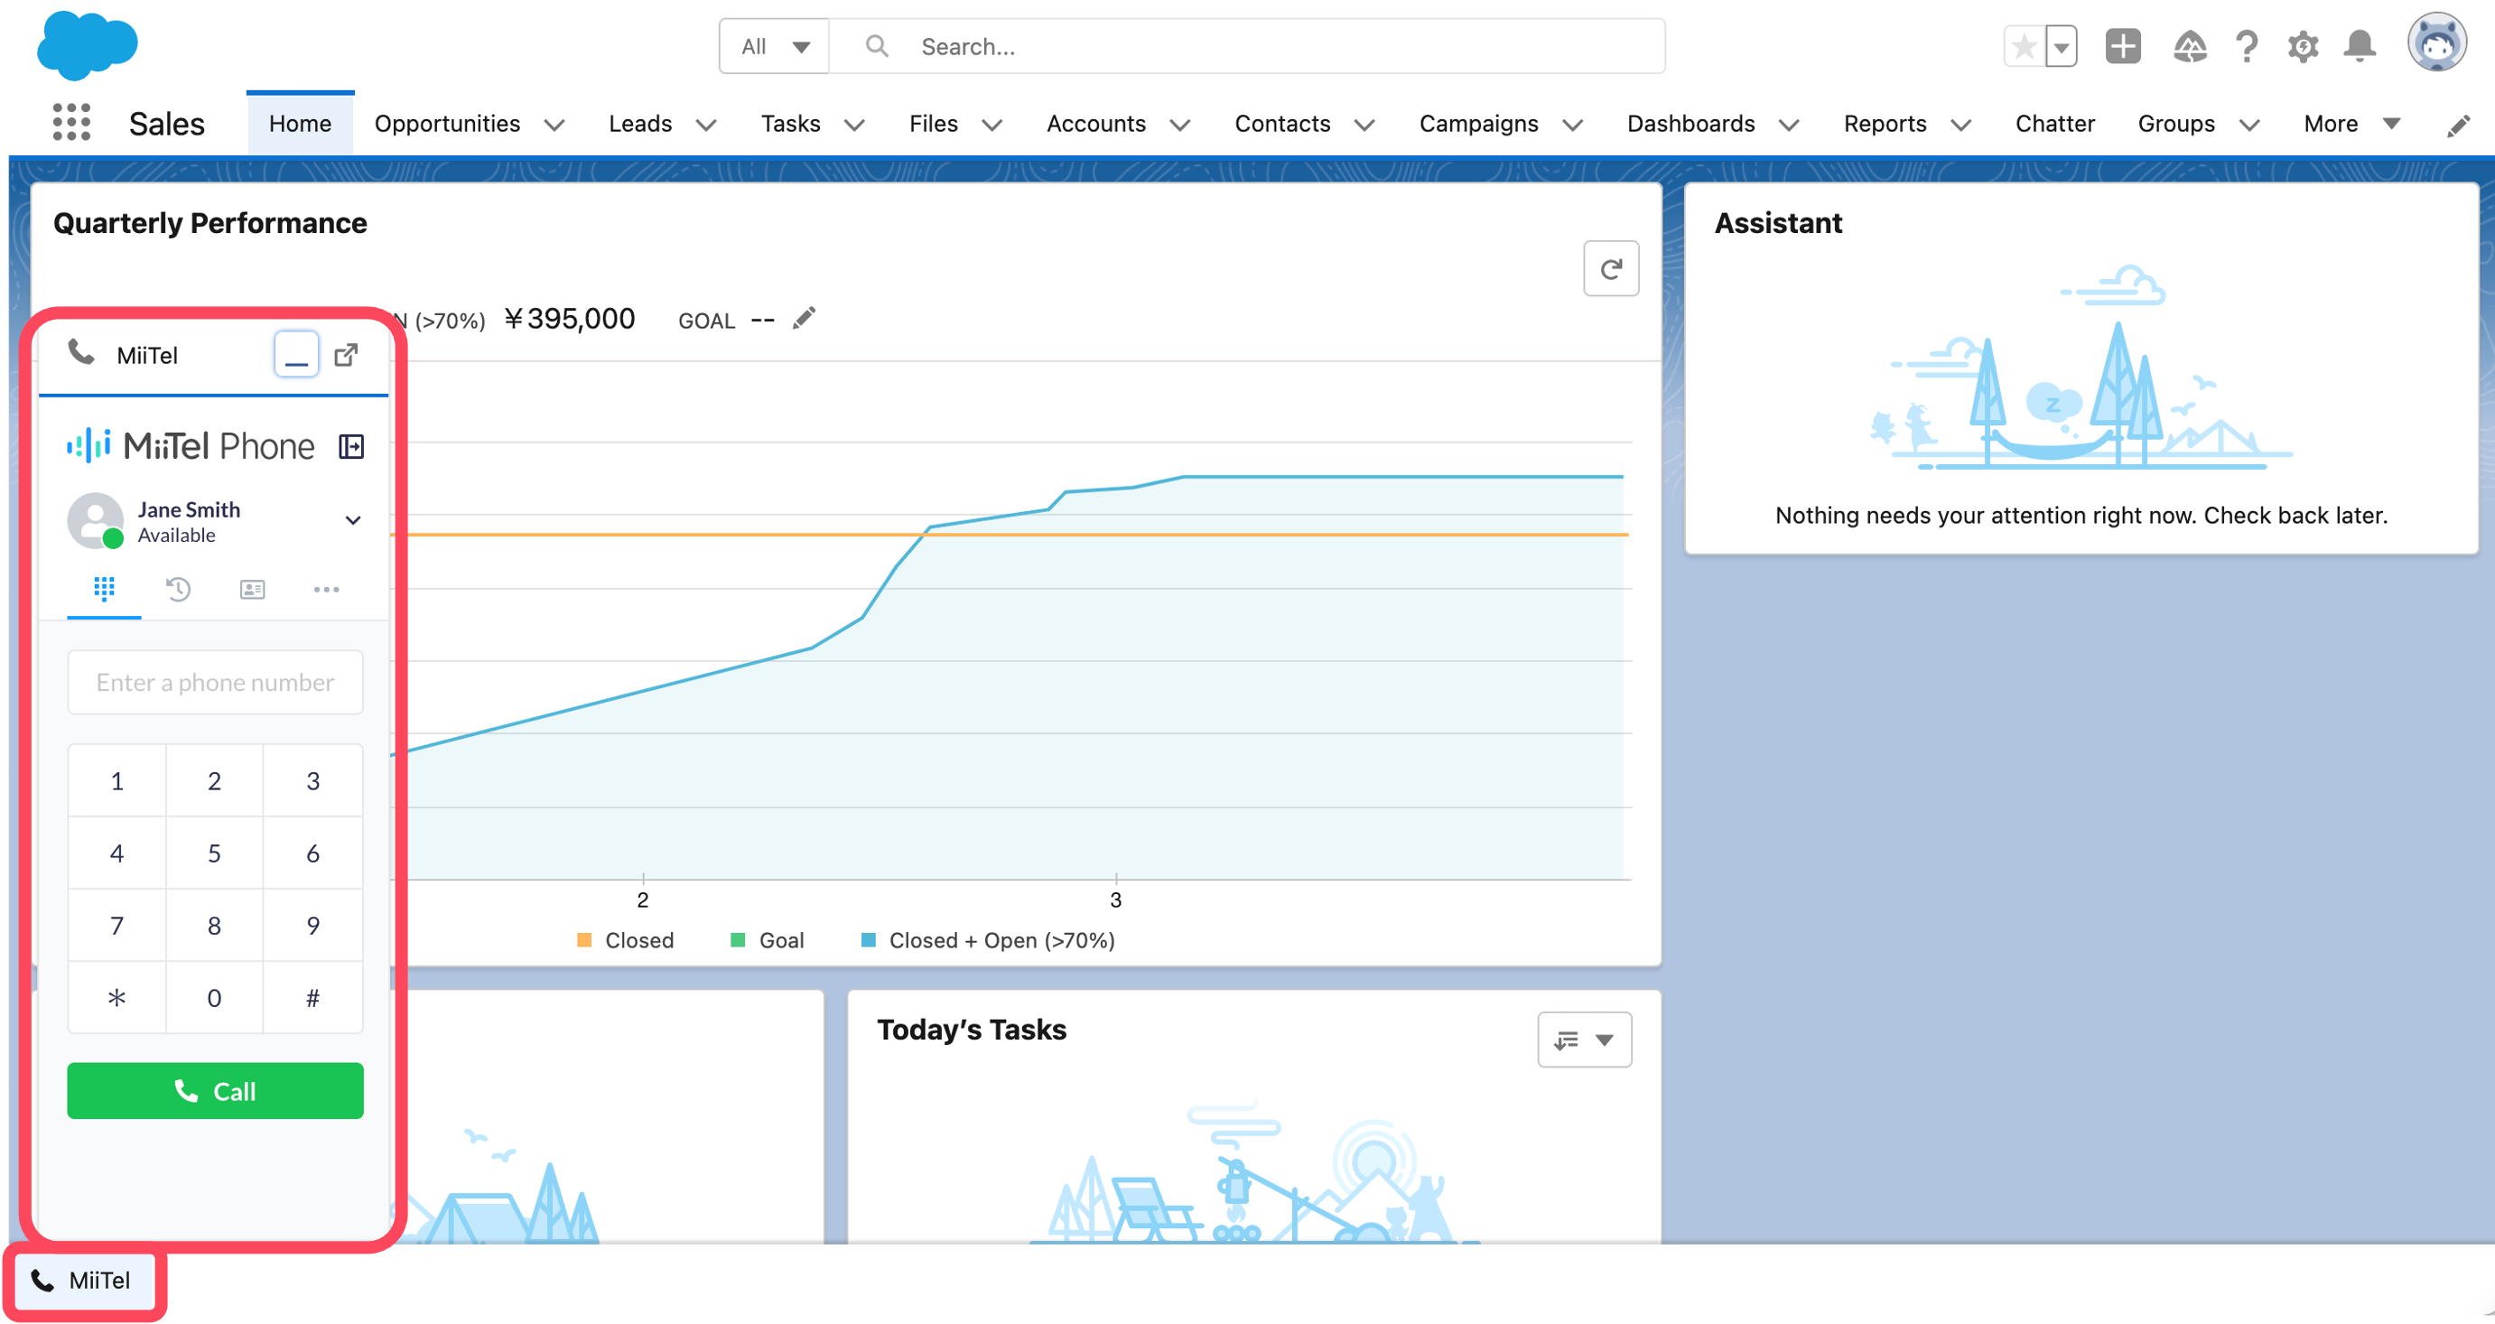Open the Campaigns tab

tap(1479, 124)
